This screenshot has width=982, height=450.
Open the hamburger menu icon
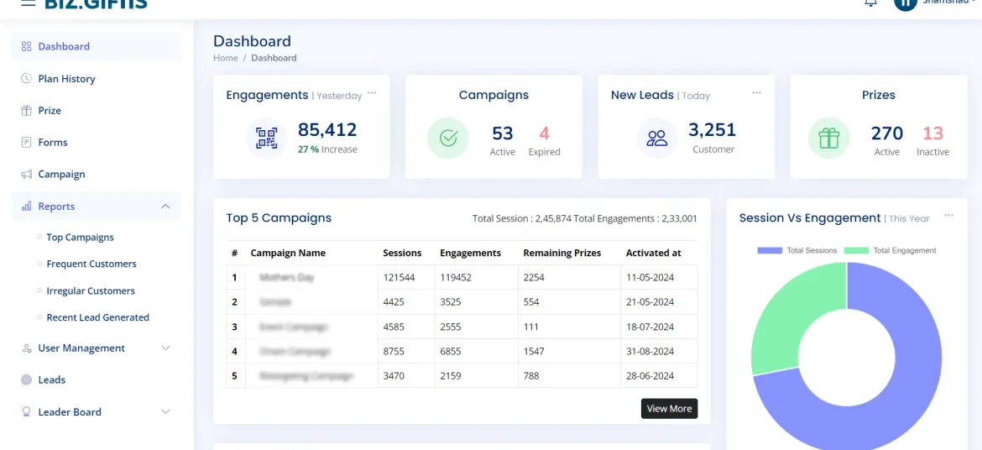(29, 3)
